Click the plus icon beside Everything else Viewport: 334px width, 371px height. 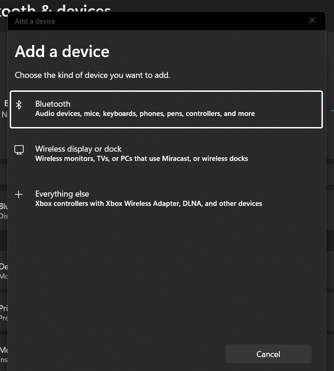pos(19,194)
